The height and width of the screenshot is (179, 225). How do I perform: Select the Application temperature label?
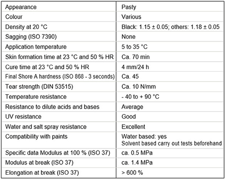point(36,47)
